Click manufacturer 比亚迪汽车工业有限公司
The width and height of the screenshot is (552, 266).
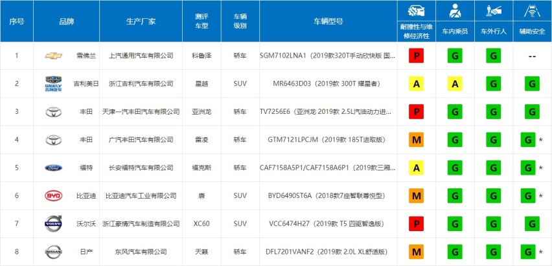click(141, 196)
